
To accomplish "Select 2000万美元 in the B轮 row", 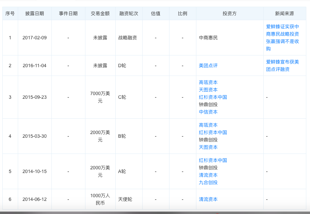I will pyautogui.click(x=100, y=136).
